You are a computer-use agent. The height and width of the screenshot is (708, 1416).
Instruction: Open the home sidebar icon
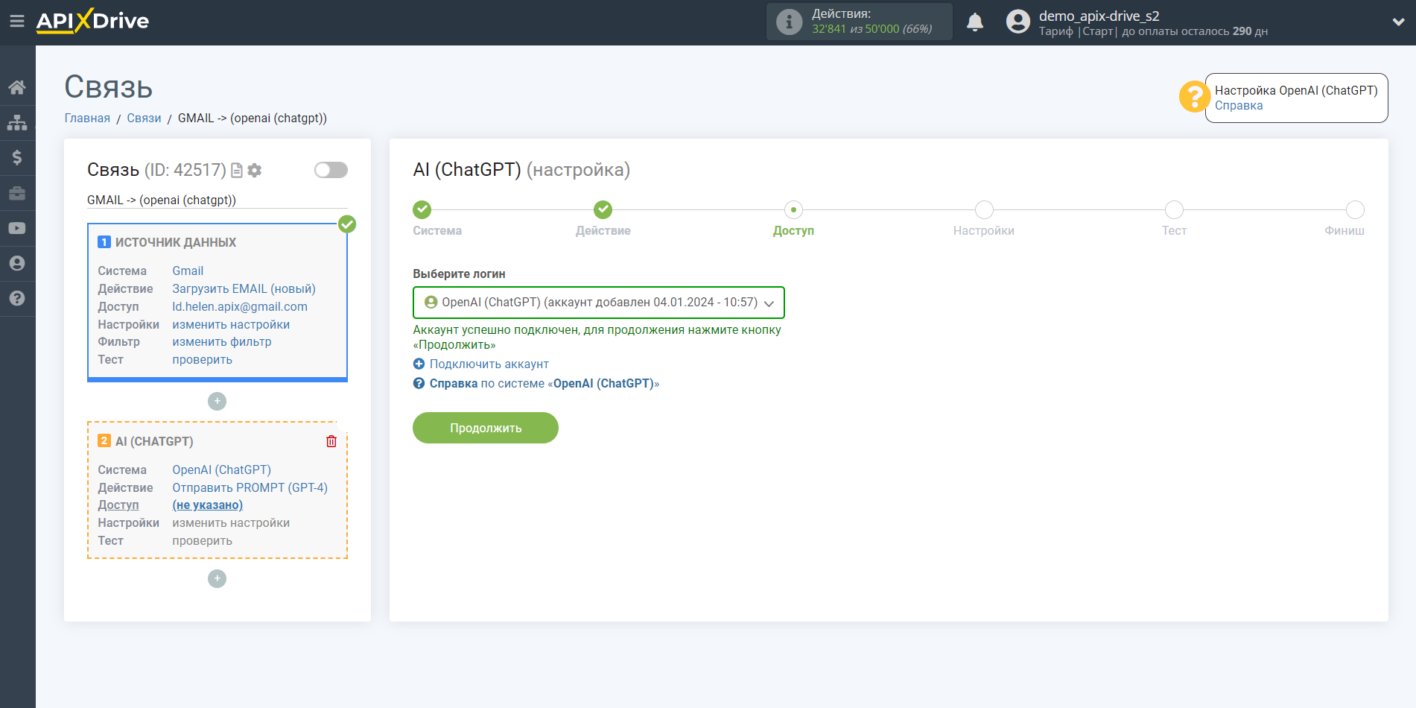[17, 87]
